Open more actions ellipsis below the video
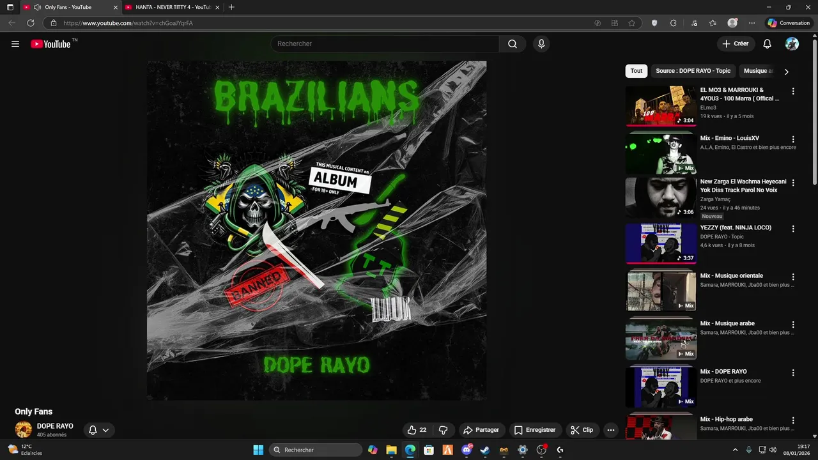 (610, 430)
